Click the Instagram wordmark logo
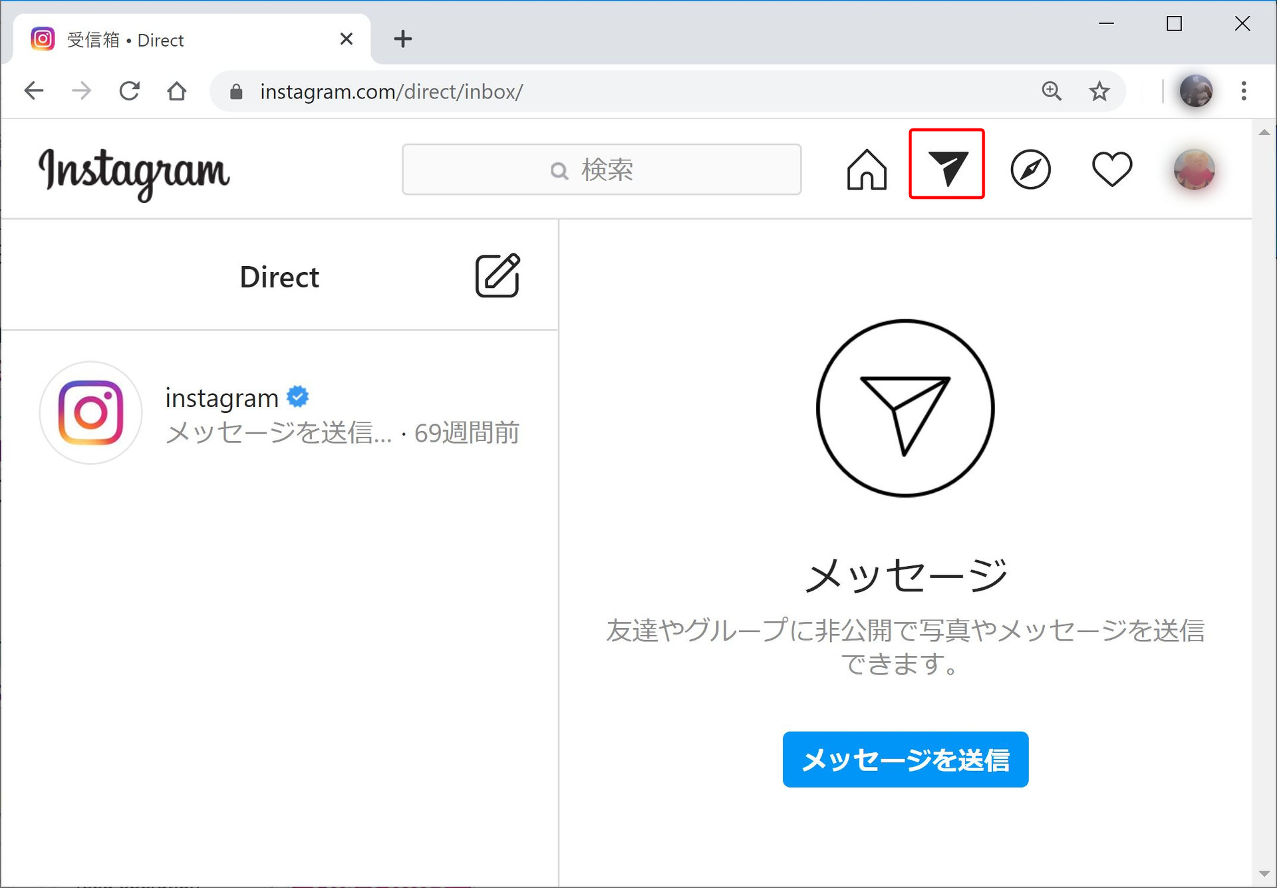1277x888 pixels. click(x=134, y=171)
